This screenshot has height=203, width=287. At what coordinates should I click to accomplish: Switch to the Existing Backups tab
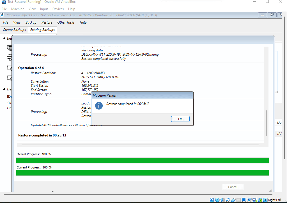42,30
